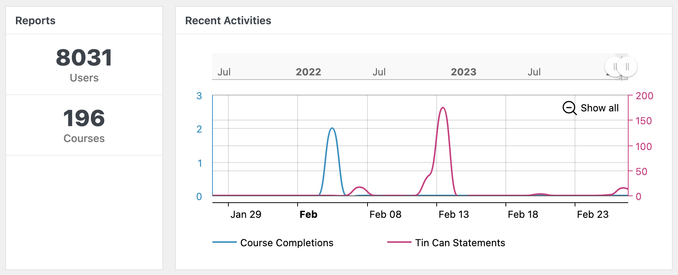Click the bold Feb date axis label

coord(308,214)
